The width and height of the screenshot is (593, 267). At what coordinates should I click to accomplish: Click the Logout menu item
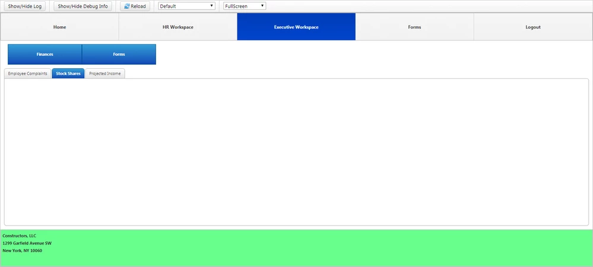[533, 27]
